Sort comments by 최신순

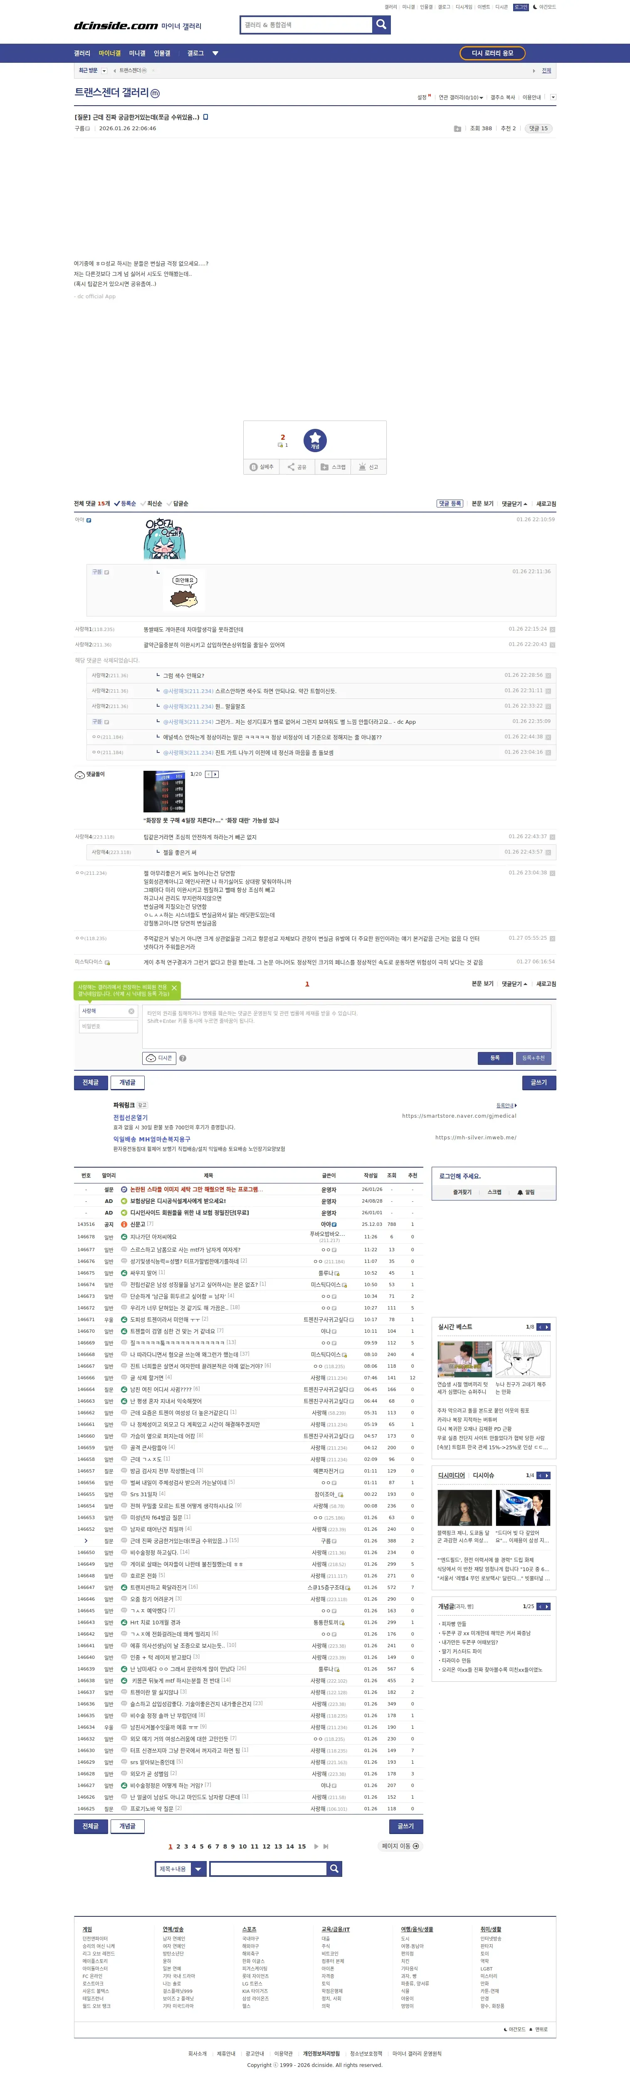(x=152, y=504)
